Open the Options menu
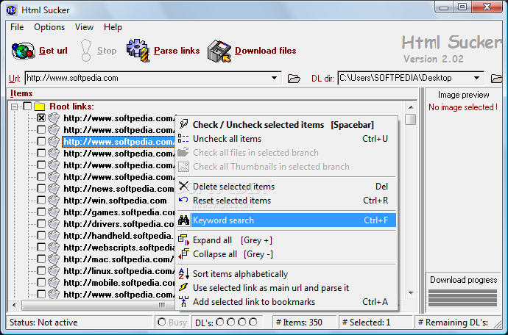508x335 pixels. pos(49,27)
